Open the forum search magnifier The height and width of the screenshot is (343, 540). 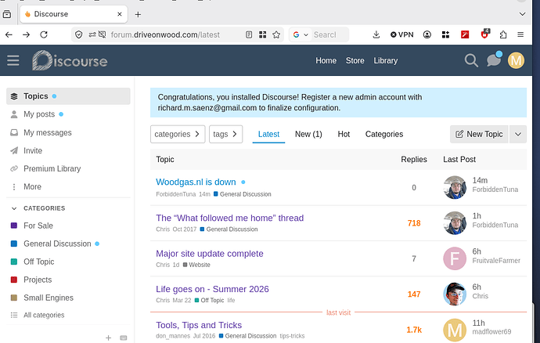pos(471,60)
